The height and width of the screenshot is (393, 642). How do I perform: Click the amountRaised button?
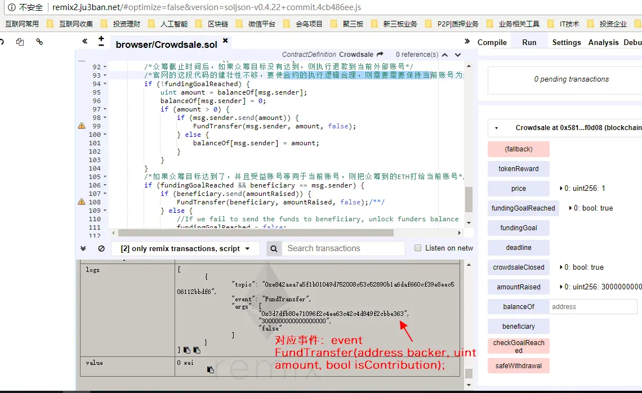pyautogui.click(x=518, y=287)
